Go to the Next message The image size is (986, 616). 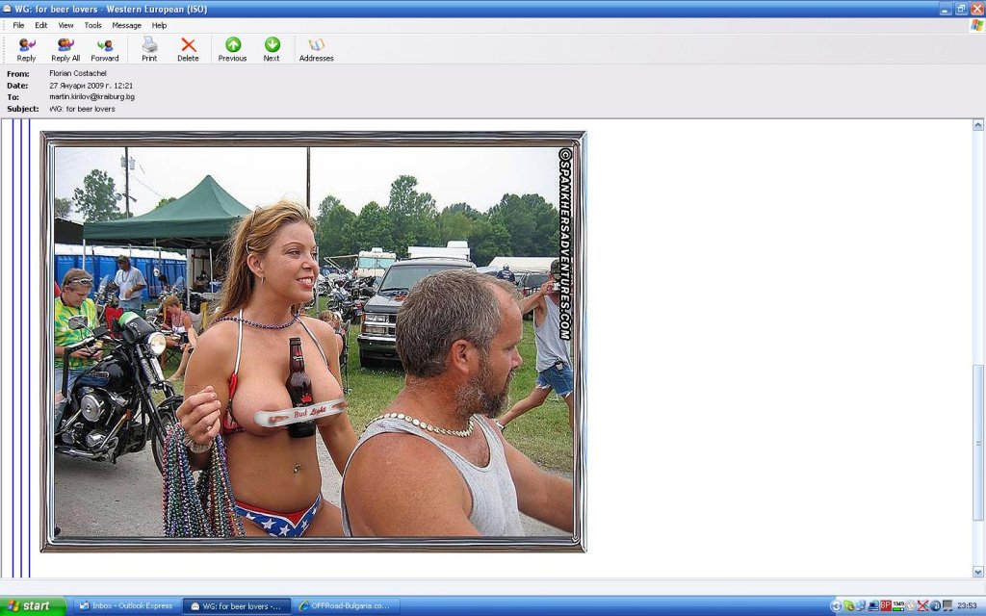271,50
